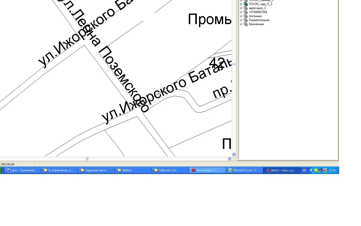
Task: Click the map's horizontal scrollbar thumb
Action: point(87,158)
